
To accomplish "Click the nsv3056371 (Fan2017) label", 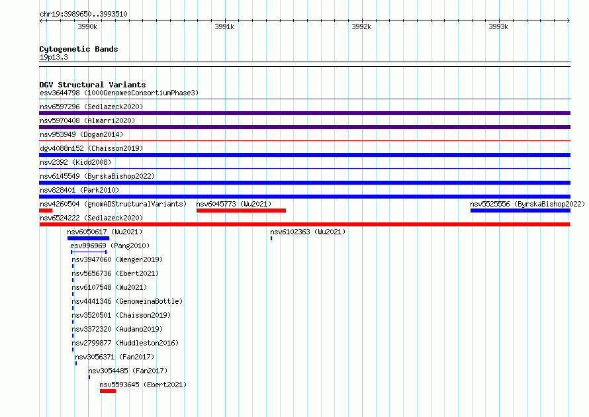I will [114, 357].
